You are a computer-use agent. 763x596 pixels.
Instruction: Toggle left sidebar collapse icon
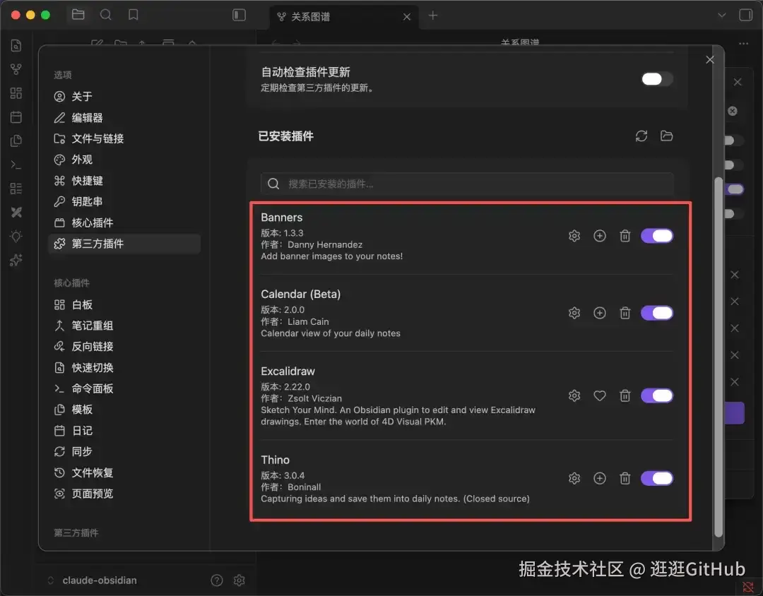pos(239,15)
